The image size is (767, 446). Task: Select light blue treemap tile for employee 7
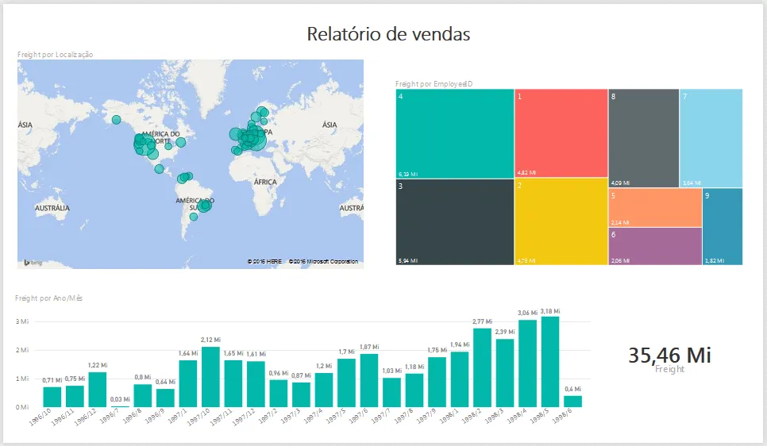pyautogui.click(x=711, y=138)
